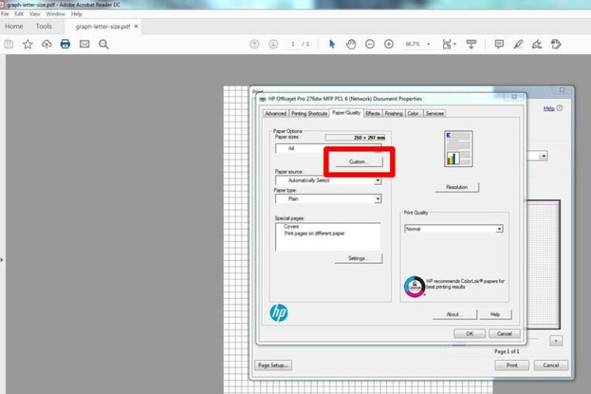Go to next page arrow icon
This screenshot has height=394, width=591.
[273, 45]
